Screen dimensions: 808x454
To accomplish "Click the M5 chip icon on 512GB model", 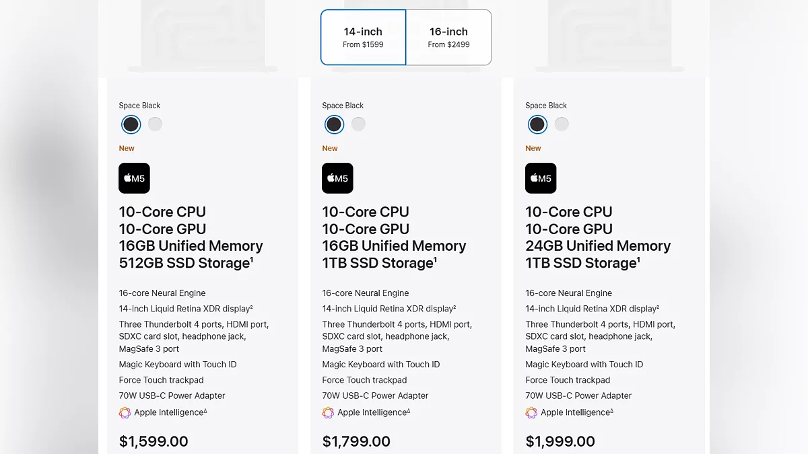I will point(134,178).
